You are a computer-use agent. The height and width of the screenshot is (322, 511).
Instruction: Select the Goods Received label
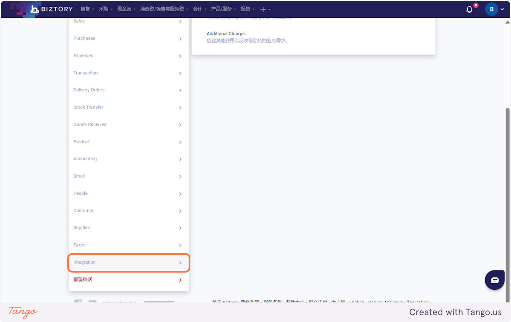(x=90, y=124)
